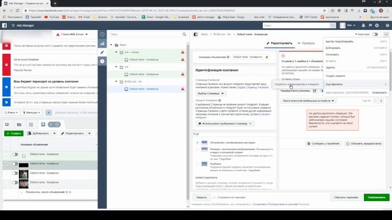Click the search icon in the tree panel
Viewport: 392px width, 220px height.
click(184, 34)
